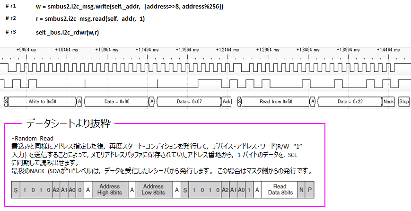Click the sentence starting '最後のNACK'

[x=162, y=171]
